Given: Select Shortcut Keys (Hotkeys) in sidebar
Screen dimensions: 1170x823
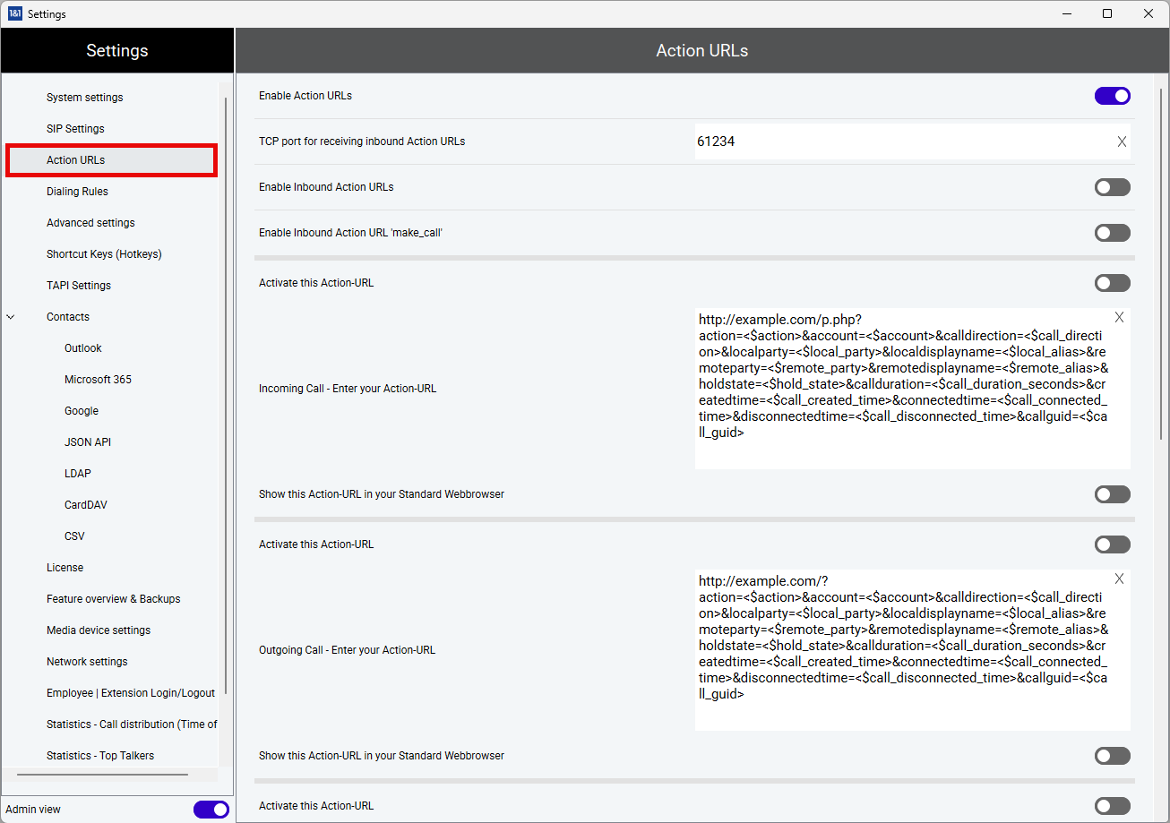Looking at the screenshot, I should coord(104,254).
